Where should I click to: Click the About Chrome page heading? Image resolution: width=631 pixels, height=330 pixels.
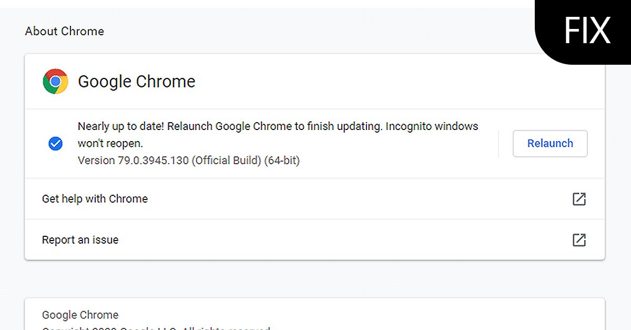pos(64,31)
